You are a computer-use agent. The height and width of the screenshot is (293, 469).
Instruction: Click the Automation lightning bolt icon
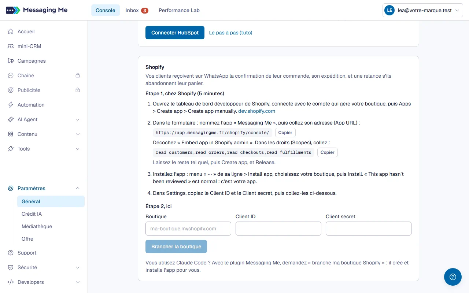click(x=11, y=105)
